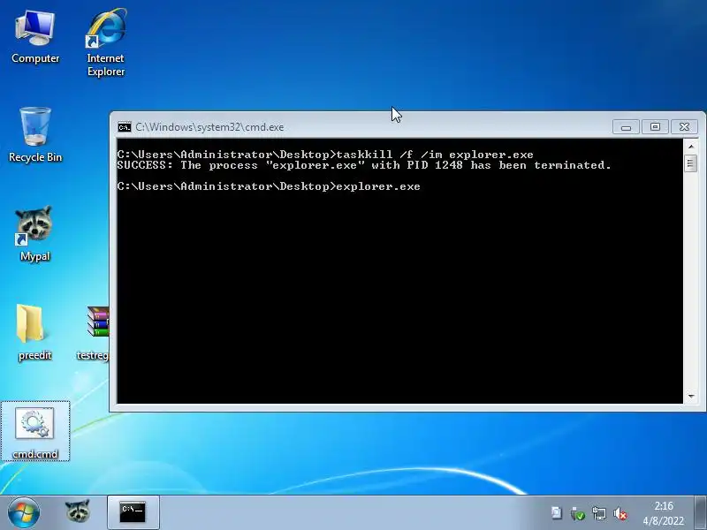
Task: Click the C:\Windows\system32\cmd.exe title text
Action: [x=209, y=127]
